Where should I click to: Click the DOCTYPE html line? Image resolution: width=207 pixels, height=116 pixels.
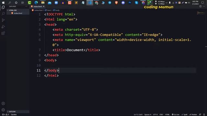pyautogui.click(x=60, y=14)
